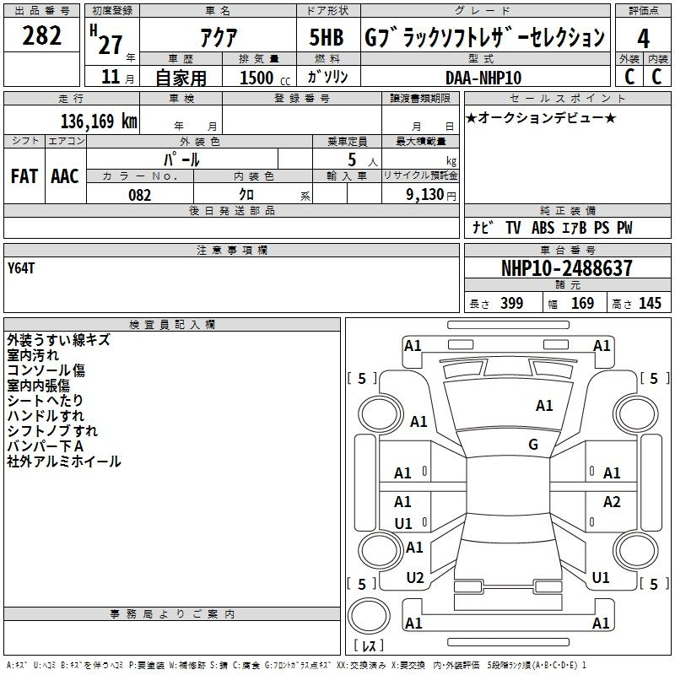The image size is (675, 675).
Task: Click the overall evaluation score 4
Action: click(x=643, y=38)
